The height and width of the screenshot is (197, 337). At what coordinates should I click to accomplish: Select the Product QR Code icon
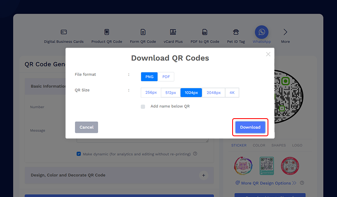click(106, 32)
